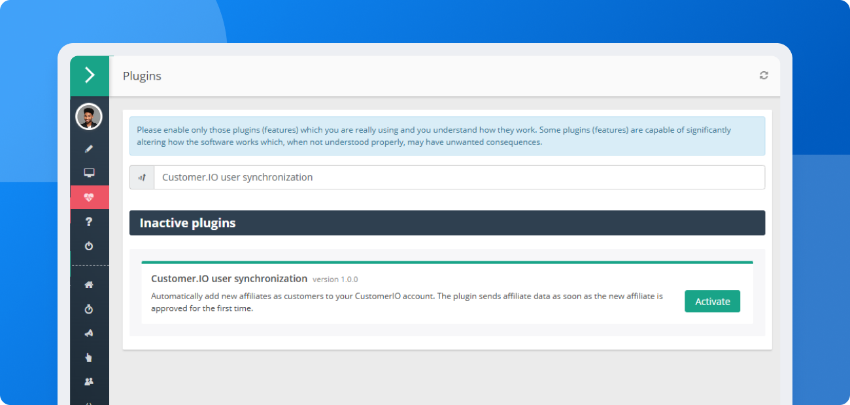
Task: Open the profile avatar picture
Action: [89, 116]
